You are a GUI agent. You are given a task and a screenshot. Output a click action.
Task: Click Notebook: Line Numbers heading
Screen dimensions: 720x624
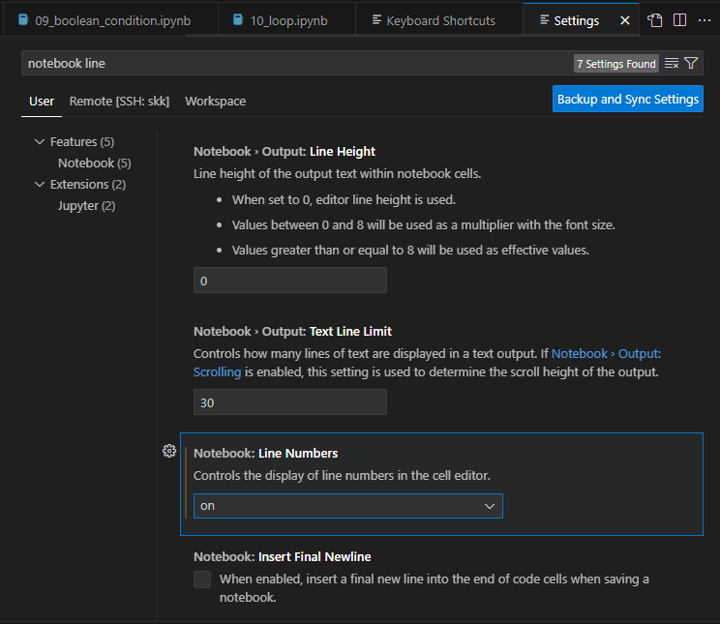point(266,453)
